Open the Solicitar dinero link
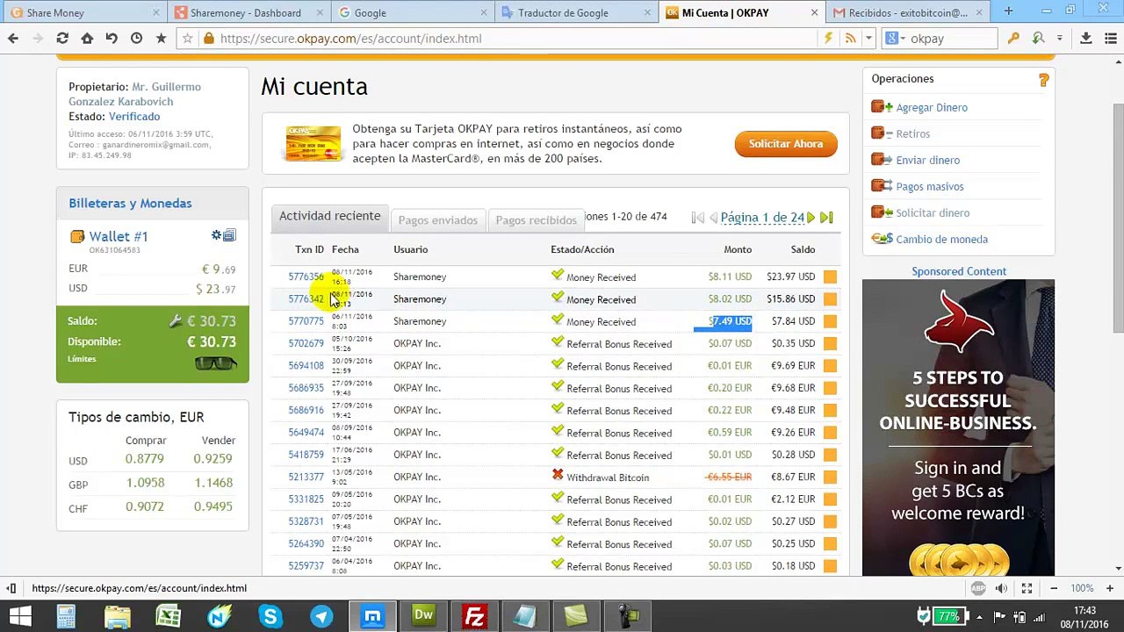The width and height of the screenshot is (1124, 632). [933, 213]
